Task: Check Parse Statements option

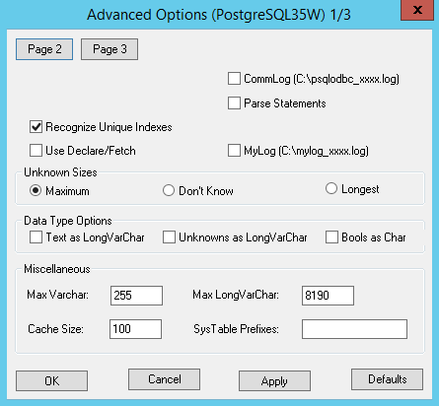Action: [x=234, y=103]
